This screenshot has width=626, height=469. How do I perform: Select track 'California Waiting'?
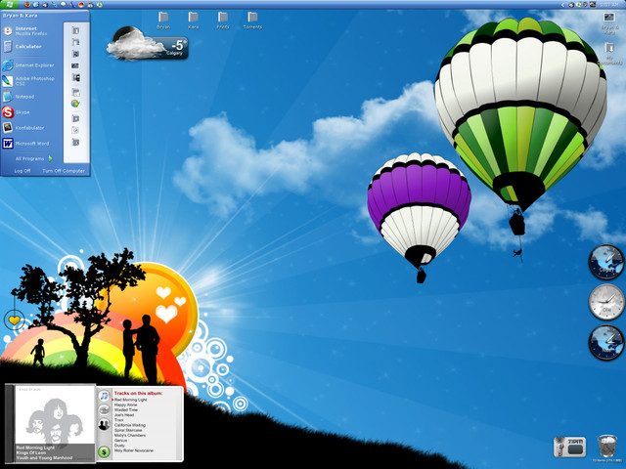[130, 425]
